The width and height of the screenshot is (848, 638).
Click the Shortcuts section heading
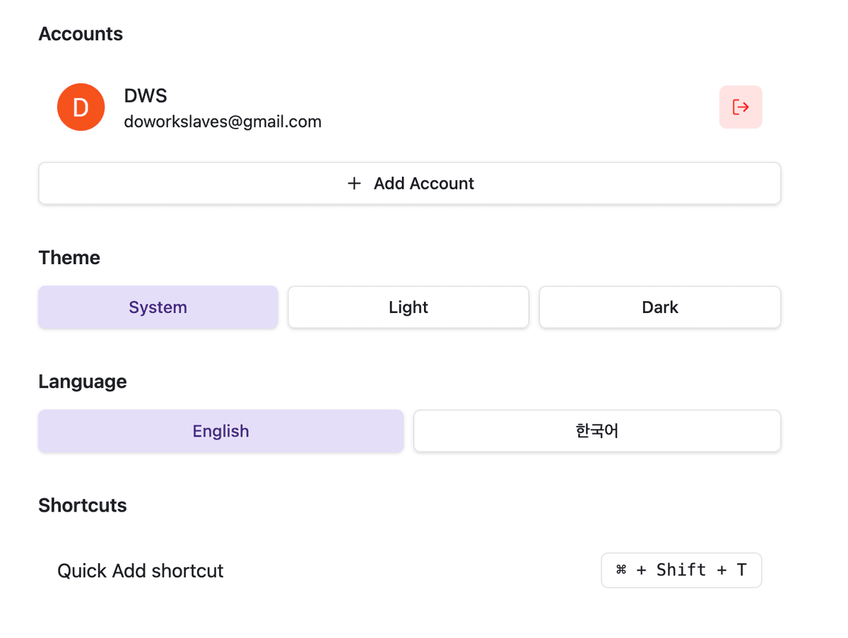click(82, 504)
